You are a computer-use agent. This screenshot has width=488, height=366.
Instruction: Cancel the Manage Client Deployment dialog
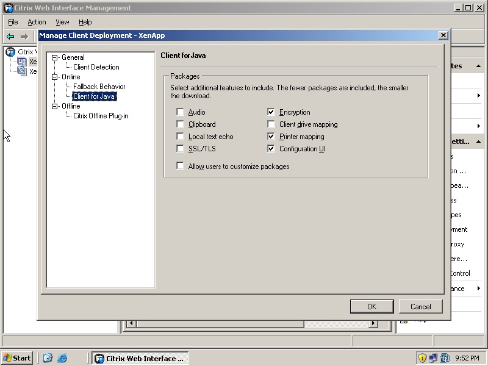(x=421, y=306)
